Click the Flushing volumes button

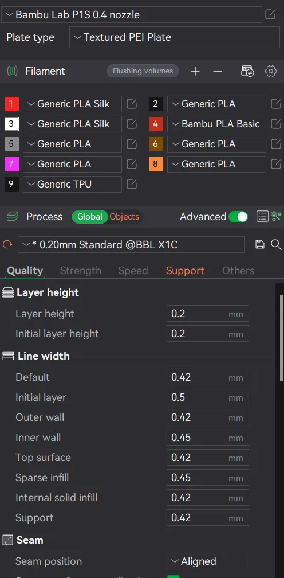(x=143, y=71)
